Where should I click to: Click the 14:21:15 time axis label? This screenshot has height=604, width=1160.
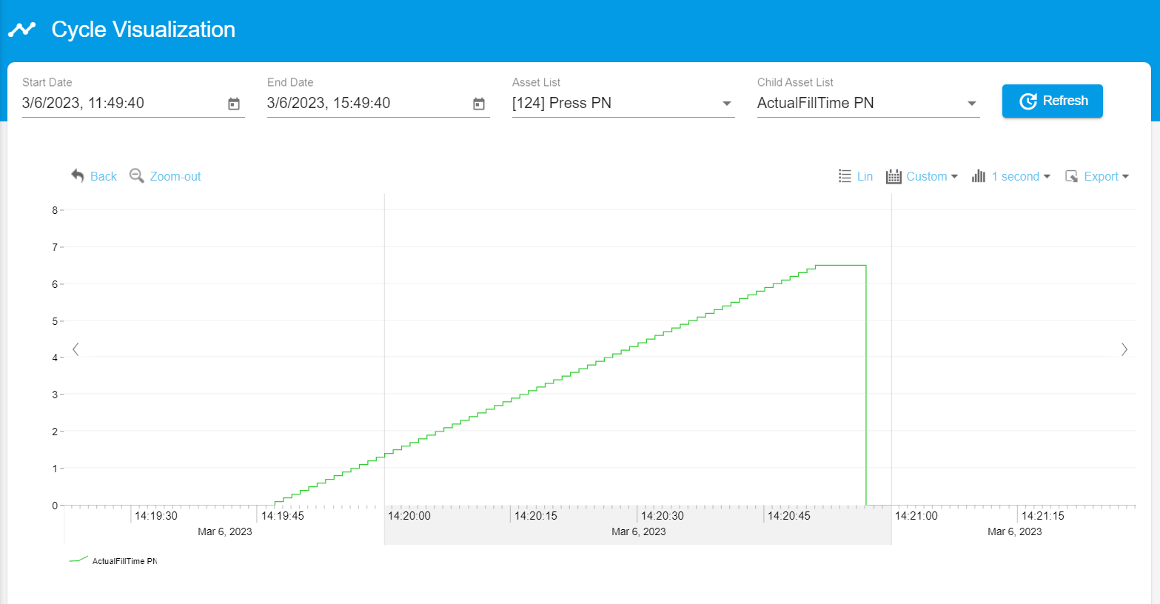[1043, 516]
